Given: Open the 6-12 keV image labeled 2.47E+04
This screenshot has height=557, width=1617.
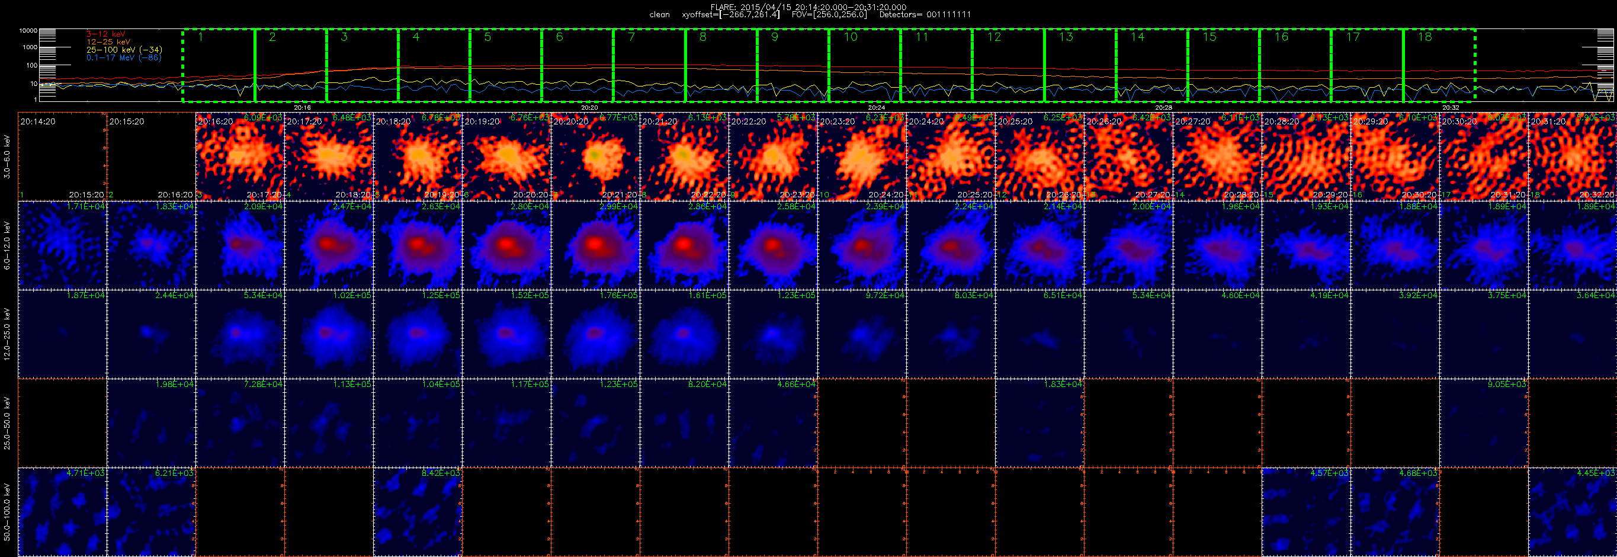Looking at the screenshot, I should pyautogui.click(x=329, y=245).
